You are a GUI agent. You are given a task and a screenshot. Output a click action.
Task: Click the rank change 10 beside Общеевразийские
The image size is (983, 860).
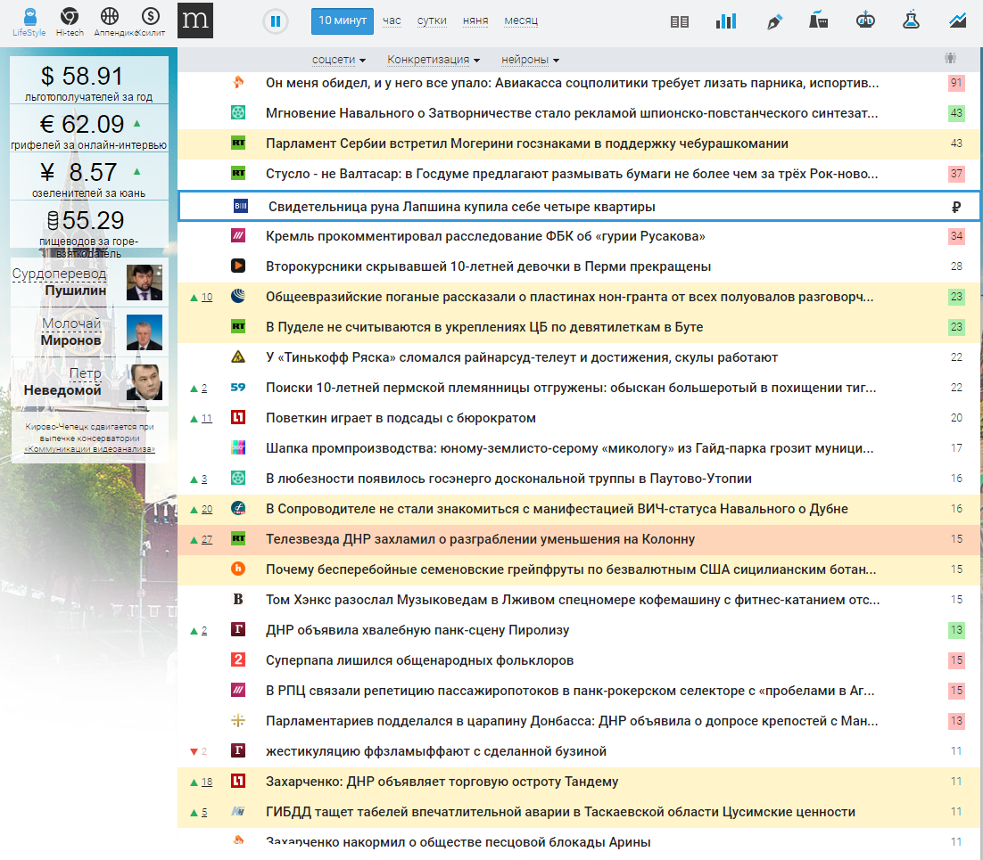coord(207,297)
